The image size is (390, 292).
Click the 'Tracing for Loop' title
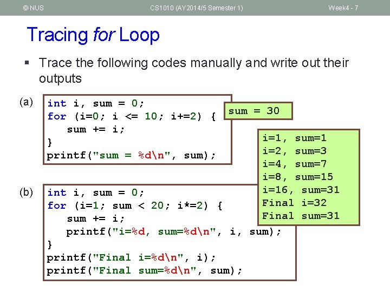(93, 35)
